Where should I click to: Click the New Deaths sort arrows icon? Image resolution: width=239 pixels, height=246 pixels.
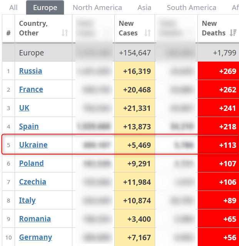(233, 33)
